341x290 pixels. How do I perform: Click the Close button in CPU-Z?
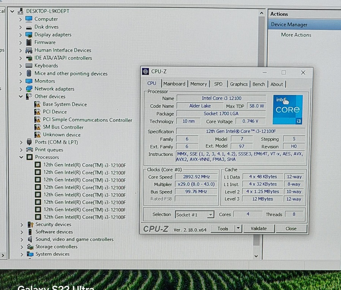[291, 229]
